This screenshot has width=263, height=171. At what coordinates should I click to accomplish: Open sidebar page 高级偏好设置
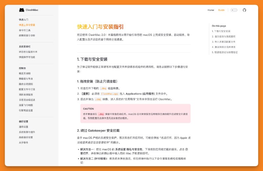[x=26, y=137]
